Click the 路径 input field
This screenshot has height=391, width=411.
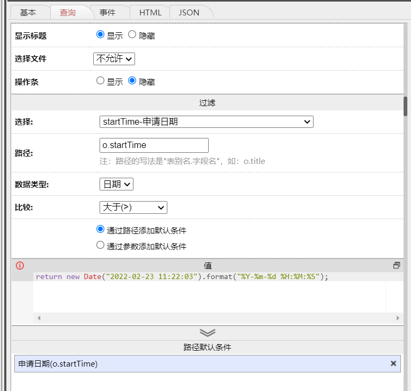pyautogui.click(x=154, y=145)
